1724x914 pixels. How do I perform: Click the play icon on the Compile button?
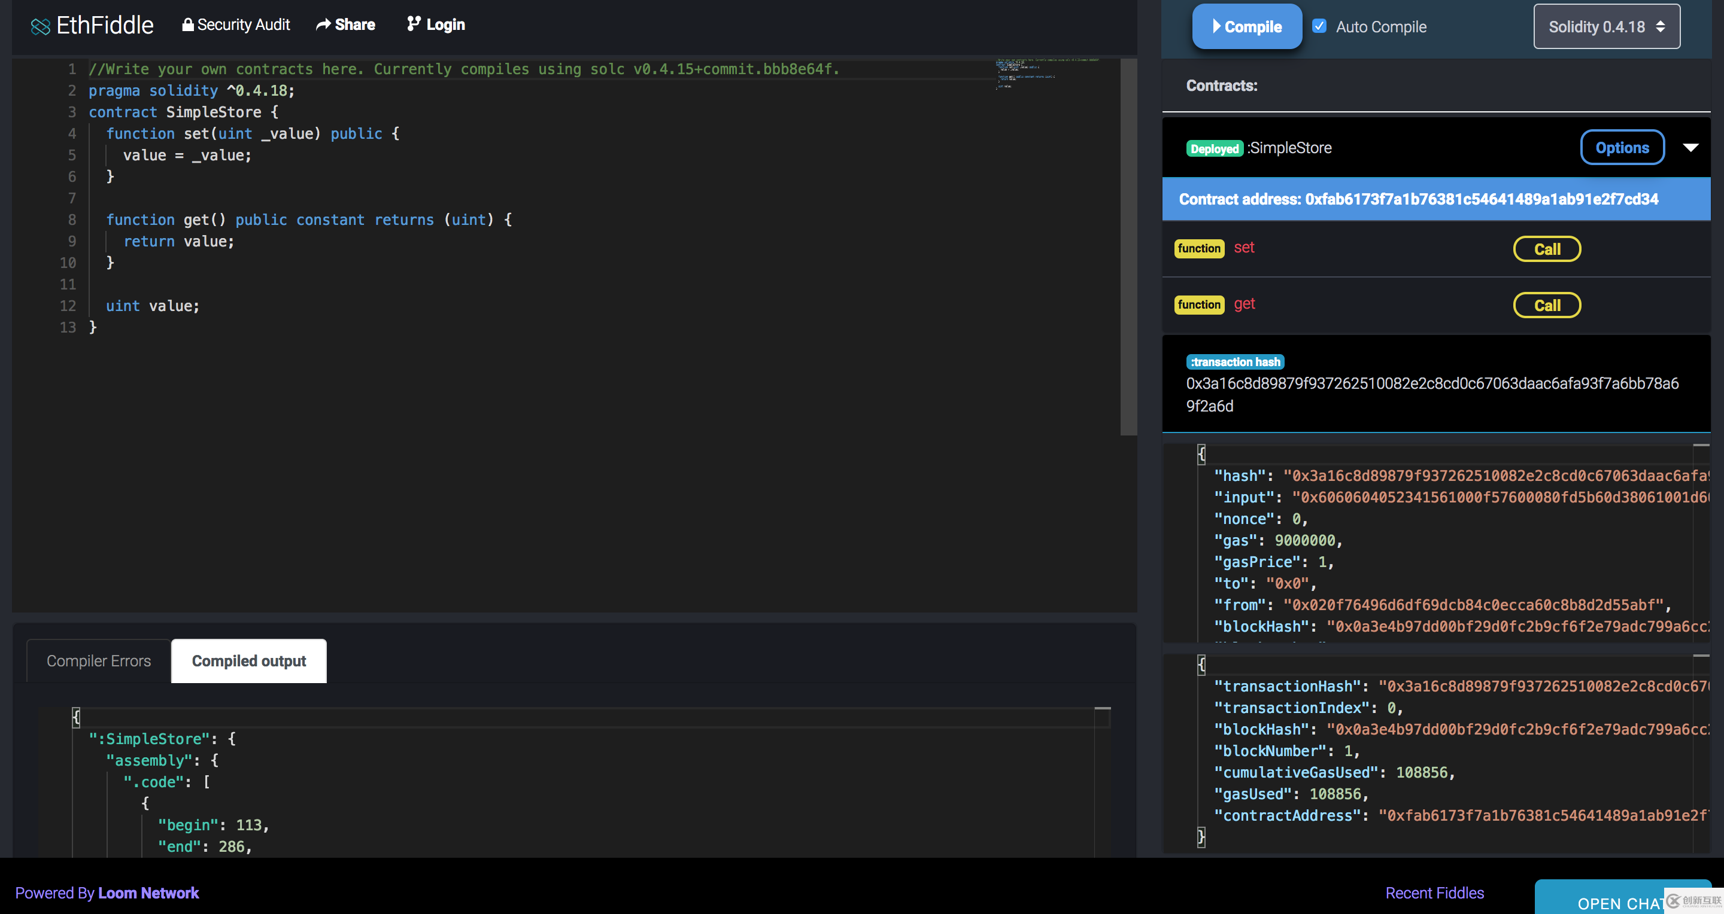[1216, 26]
